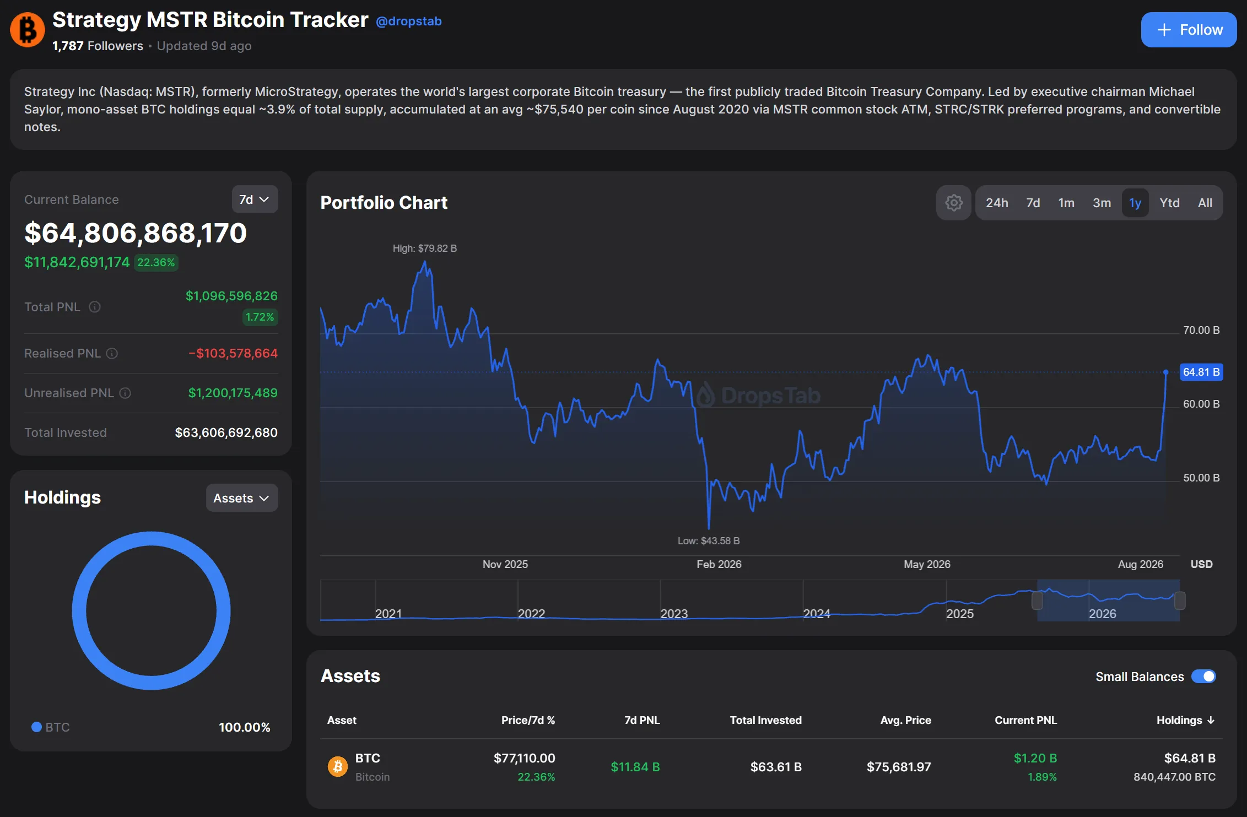
Task: Toggle the Small Balances switch
Action: [x=1203, y=677]
